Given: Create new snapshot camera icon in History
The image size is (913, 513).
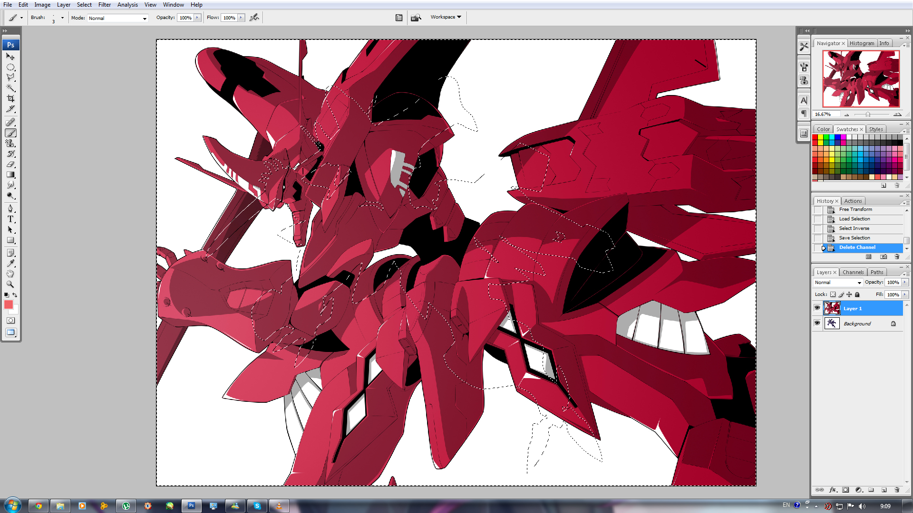Looking at the screenshot, I should coord(884,257).
